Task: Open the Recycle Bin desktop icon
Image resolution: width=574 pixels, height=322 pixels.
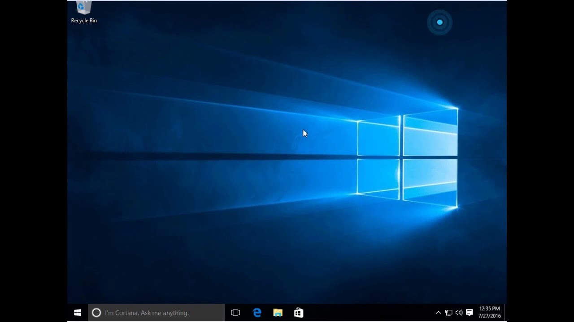Action: (x=84, y=12)
